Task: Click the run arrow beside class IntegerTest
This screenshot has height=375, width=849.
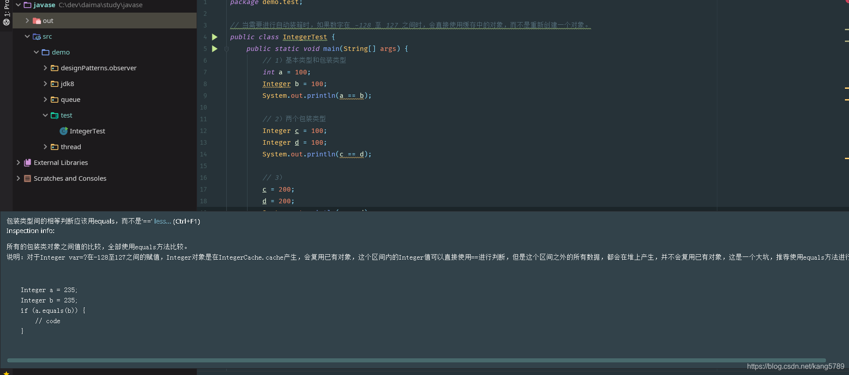Action: tap(215, 37)
